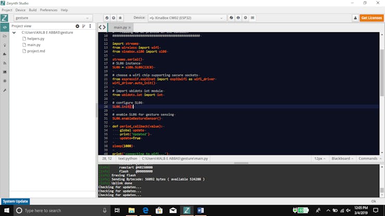Image resolution: width=385 pixels, height=216 pixels.
Task: Click the System Update button
Action: click(15, 201)
